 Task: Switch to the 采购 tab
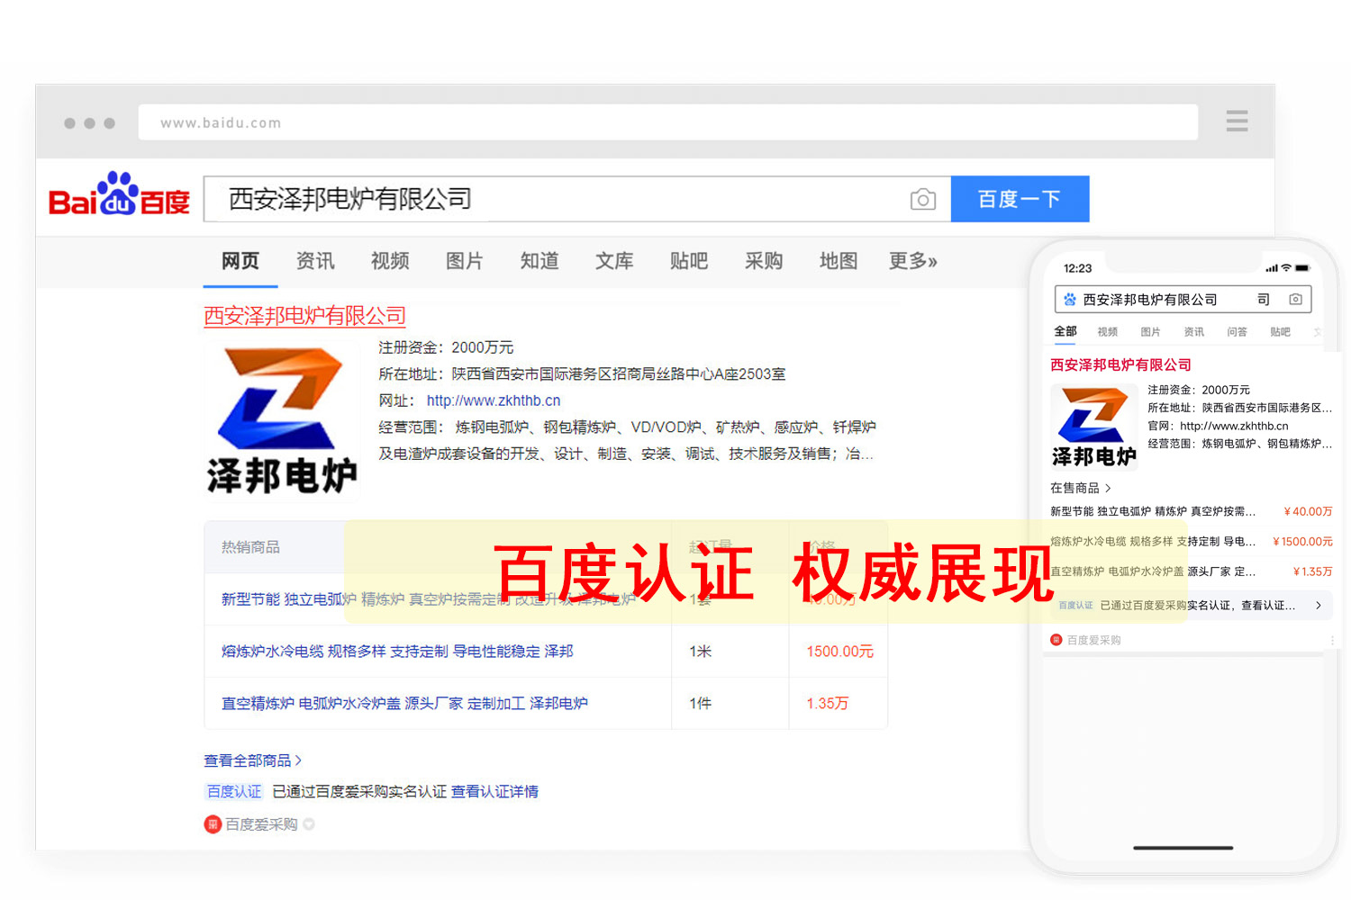pos(763,261)
